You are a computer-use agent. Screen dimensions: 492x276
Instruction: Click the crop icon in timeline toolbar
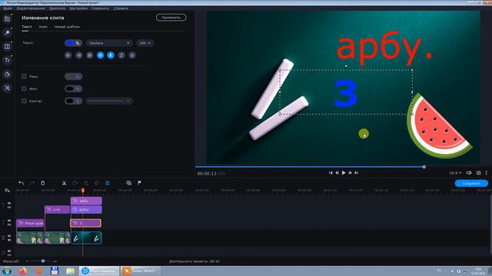[x=86, y=183]
